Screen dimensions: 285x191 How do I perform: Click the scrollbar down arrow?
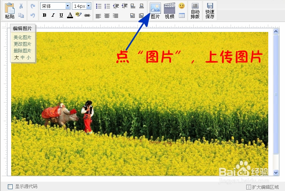[276, 172]
